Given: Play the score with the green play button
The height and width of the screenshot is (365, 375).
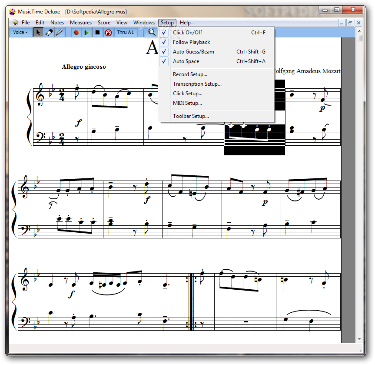Looking at the screenshot, I should tap(87, 32).
